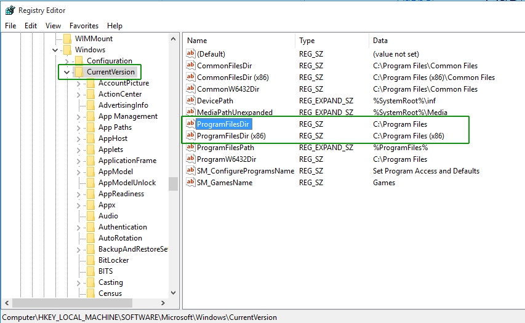Collapse the Windows key node
Viewport: 525px width, 323px height.
55,50
